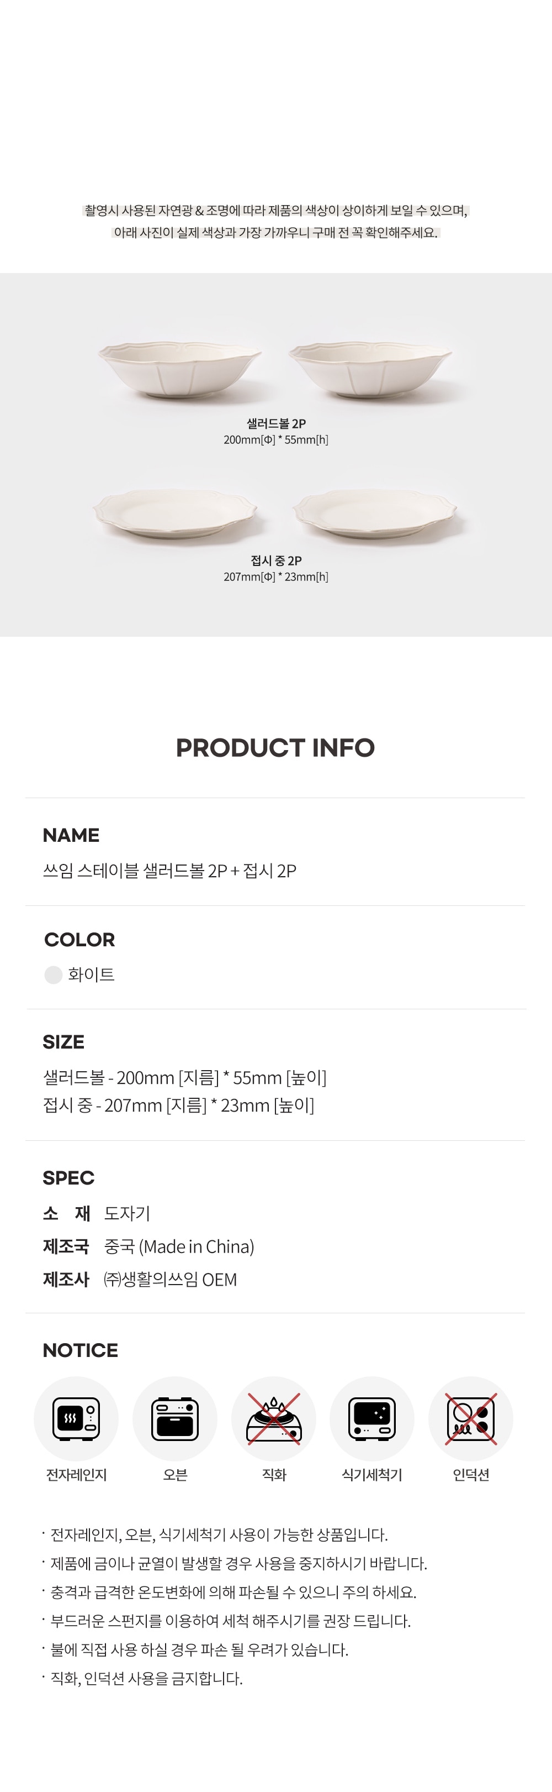Click the dishwasher (식기세척기) icon
The width and height of the screenshot is (552, 1792).
pyautogui.click(x=372, y=1418)
